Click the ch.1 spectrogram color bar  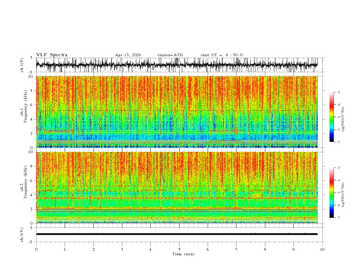point(331,117)
